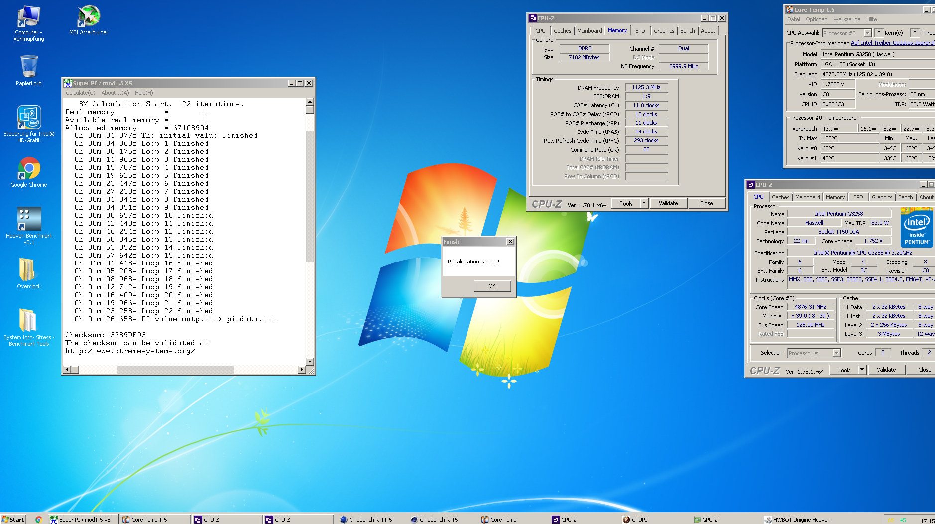The height and width of the screenshot is (524, 935).
Task: Open Help(H) menu in Super PI
Action: point(144,93)
